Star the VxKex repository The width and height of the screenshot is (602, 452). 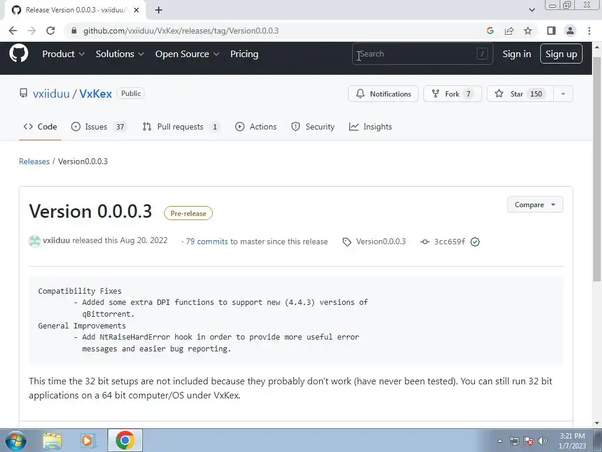pos(520,94)
